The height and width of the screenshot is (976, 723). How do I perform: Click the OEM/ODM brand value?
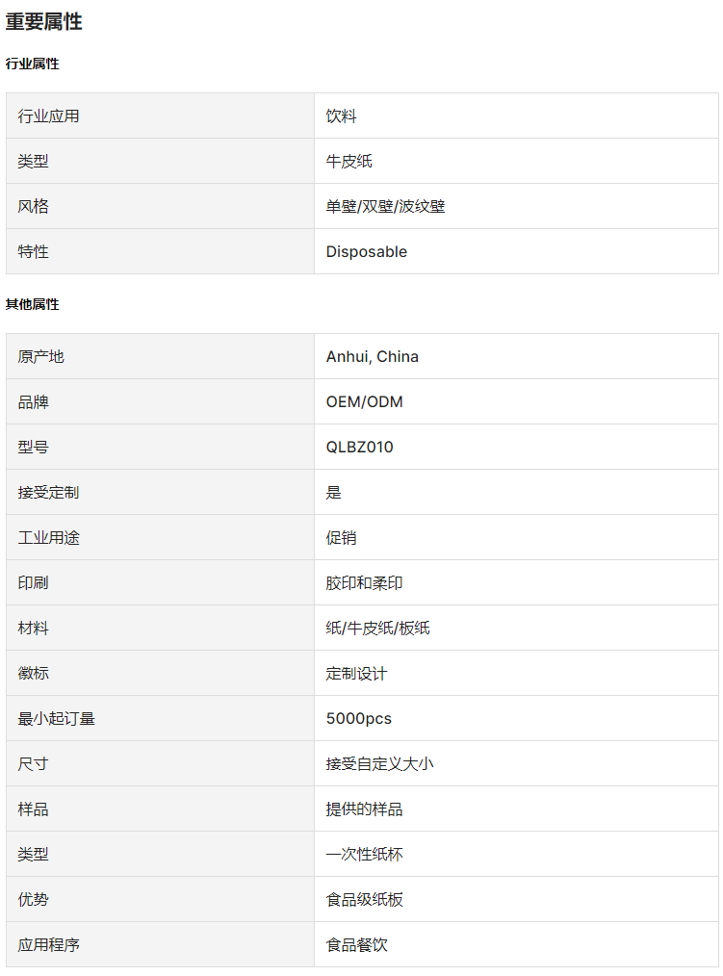364,402
